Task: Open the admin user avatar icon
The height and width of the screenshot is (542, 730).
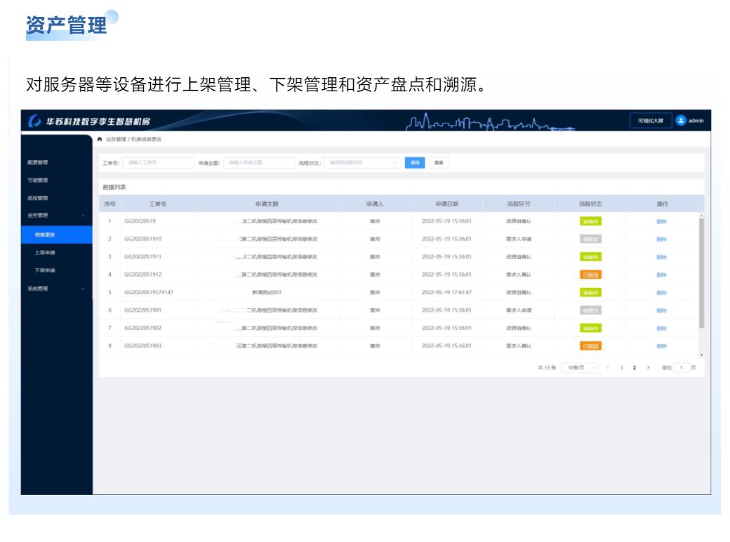Action: [x=681, y=121]
